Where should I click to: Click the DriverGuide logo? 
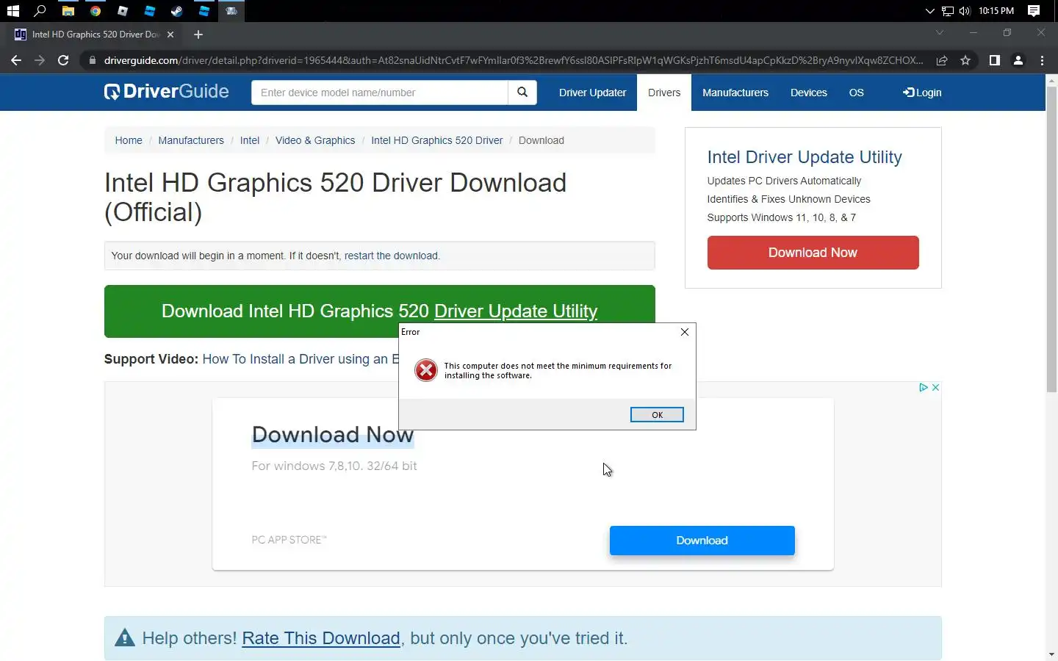167,92
